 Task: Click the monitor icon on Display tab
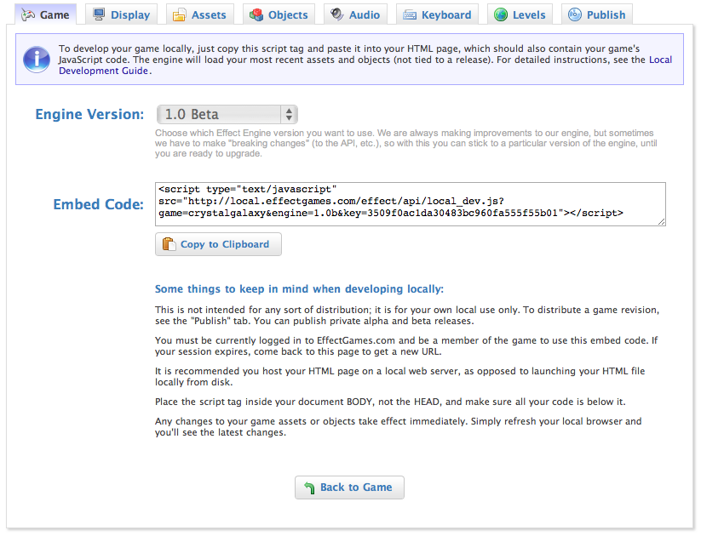(x=100, y=14)
